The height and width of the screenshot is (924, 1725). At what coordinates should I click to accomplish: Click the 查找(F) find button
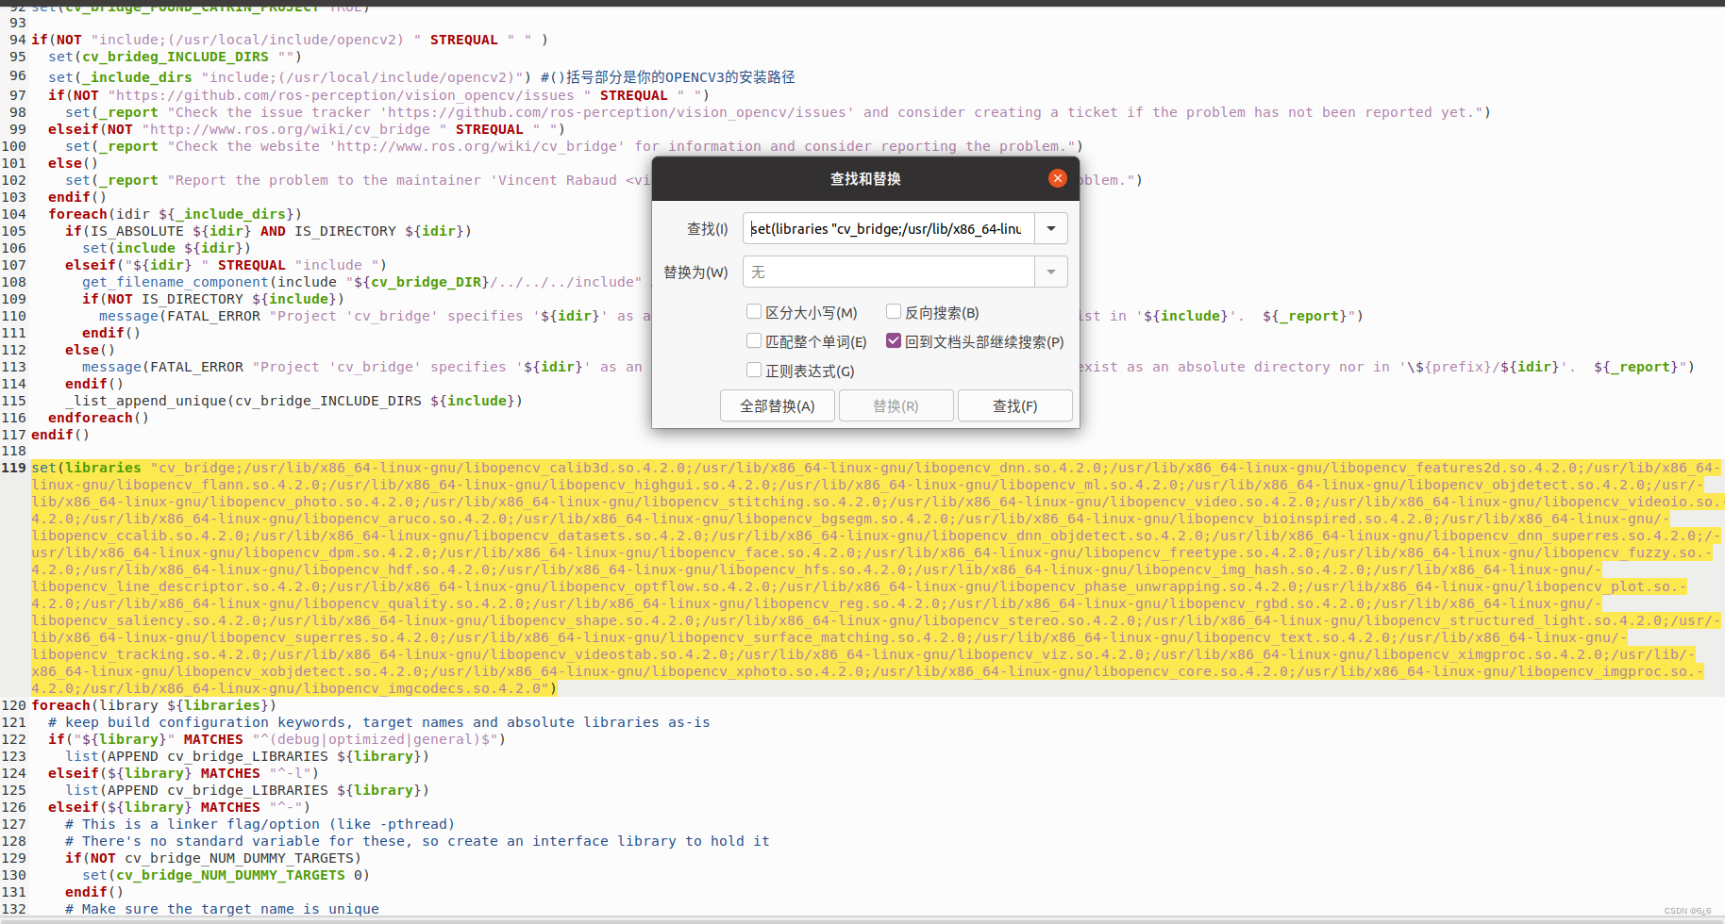[x=1014, y=405]
